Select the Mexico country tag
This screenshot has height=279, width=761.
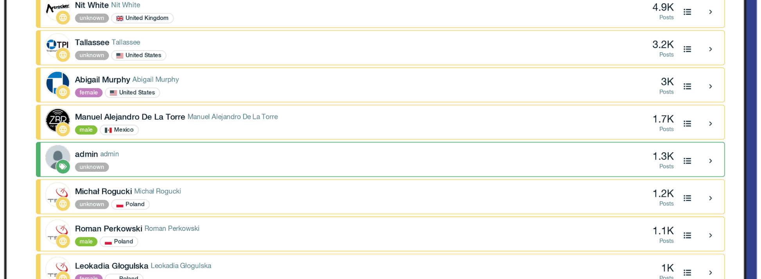119,130
